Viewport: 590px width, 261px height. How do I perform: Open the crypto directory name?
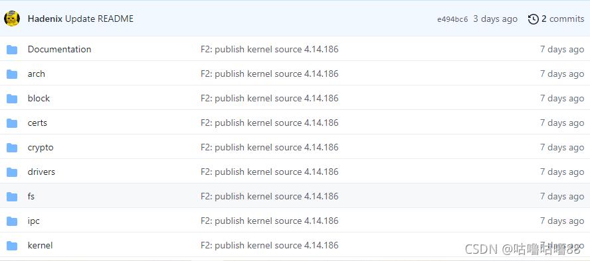click(41, 148)
